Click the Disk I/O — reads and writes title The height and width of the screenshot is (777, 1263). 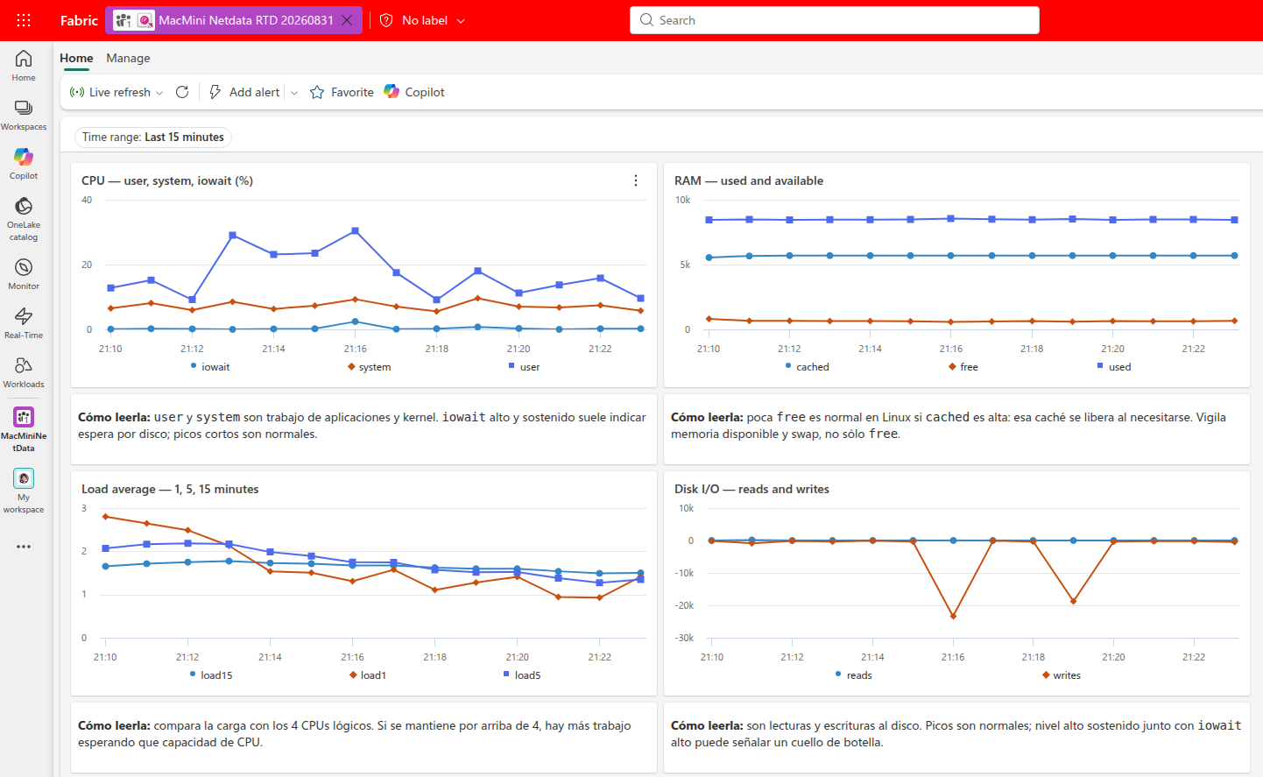751,489
